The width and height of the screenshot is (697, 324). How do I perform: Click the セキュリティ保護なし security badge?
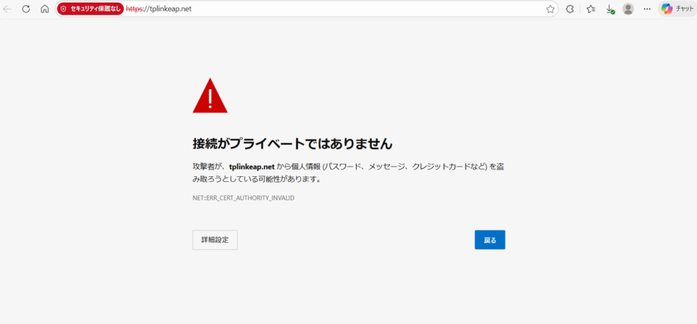91,9
